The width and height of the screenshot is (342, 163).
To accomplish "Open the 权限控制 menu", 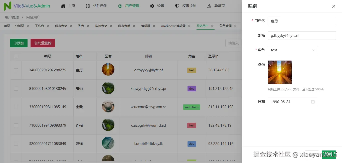I will point(186,6).
